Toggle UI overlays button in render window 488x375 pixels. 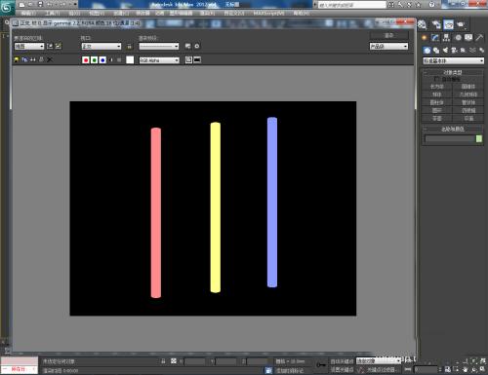click(x=188, y=59)
